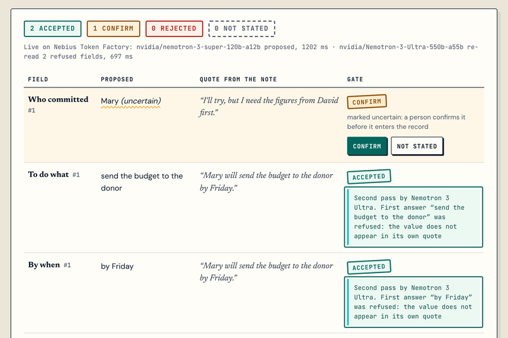
Task: Click second pass note mentioning 'send the budget'
Action: point(413,217)
